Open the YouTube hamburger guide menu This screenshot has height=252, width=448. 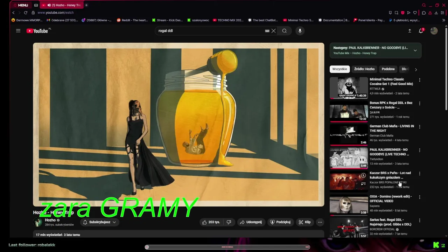pyautogui.click(x=18, y=31)
